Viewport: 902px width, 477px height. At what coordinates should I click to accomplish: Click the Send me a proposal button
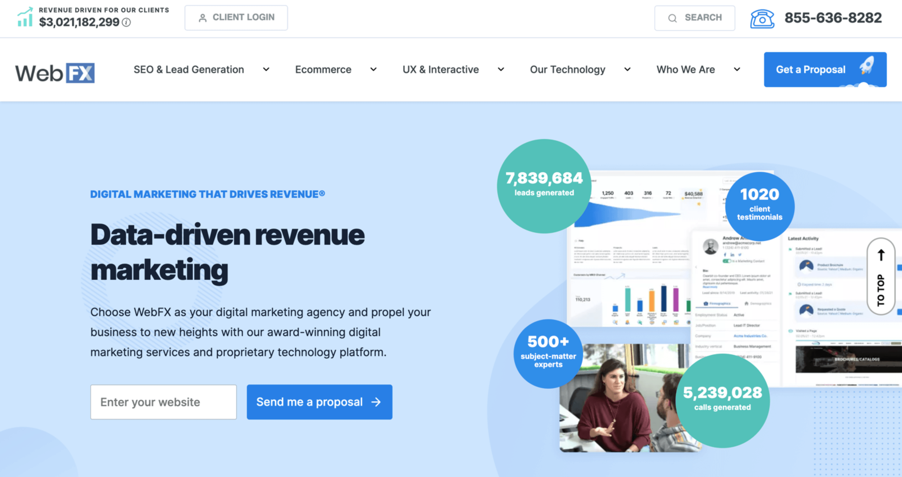point(319,402)
